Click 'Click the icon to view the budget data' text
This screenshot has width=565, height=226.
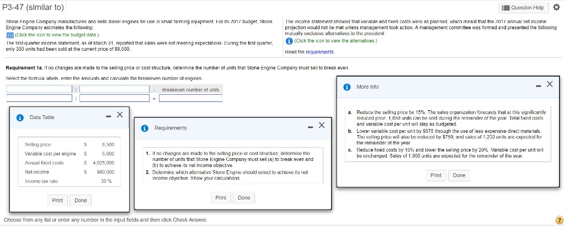pyautogui.click(x=57, y=35)
